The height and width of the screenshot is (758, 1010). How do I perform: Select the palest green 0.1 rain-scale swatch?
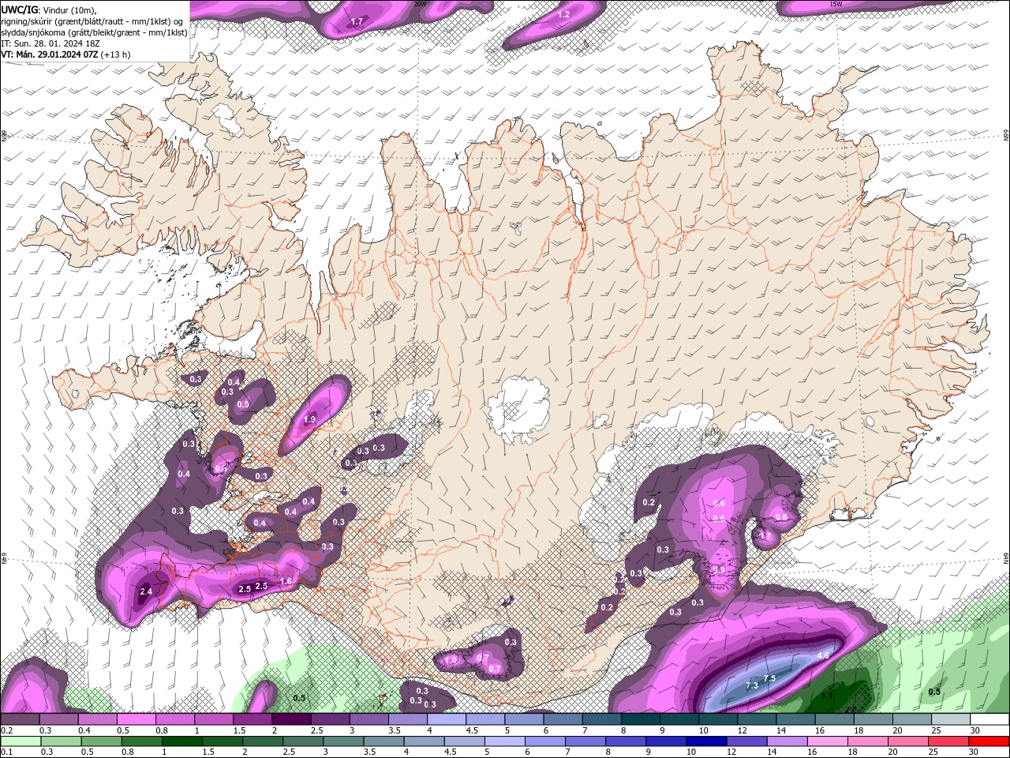tap(19, 741)
